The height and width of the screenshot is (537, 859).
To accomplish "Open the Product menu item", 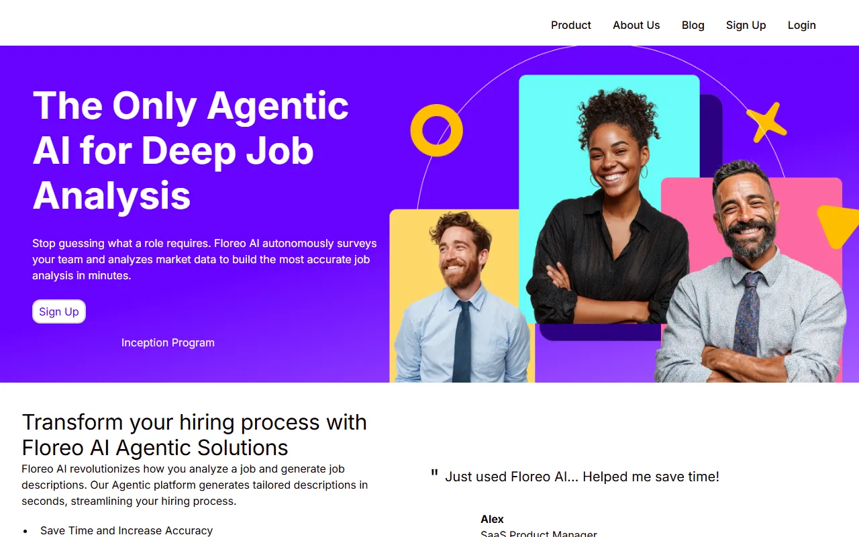I will coord(571,25).
